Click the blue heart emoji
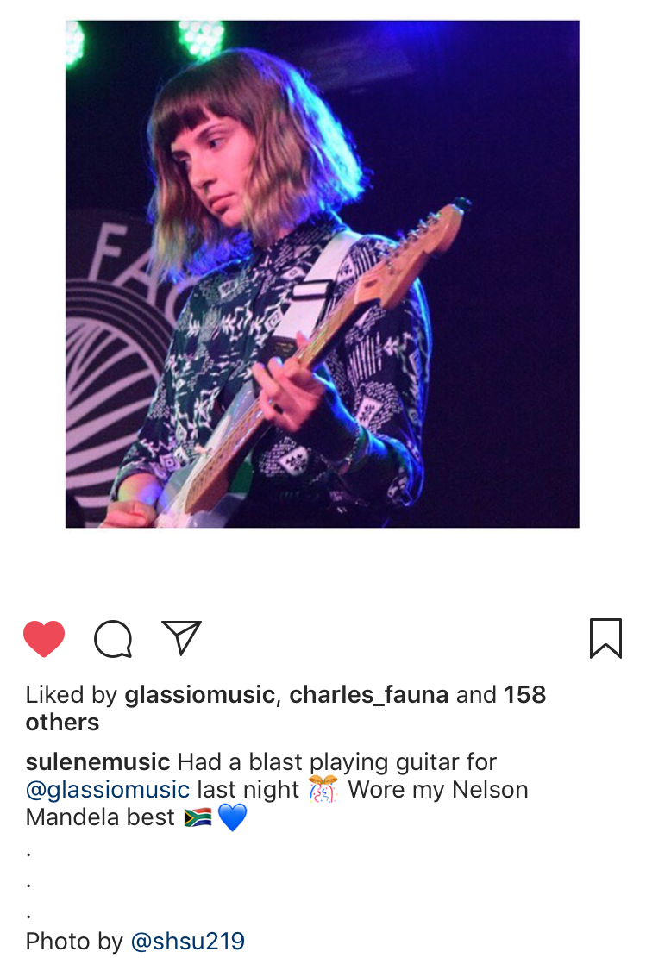This screenshot has height=958, width=646. coord(232,817)
